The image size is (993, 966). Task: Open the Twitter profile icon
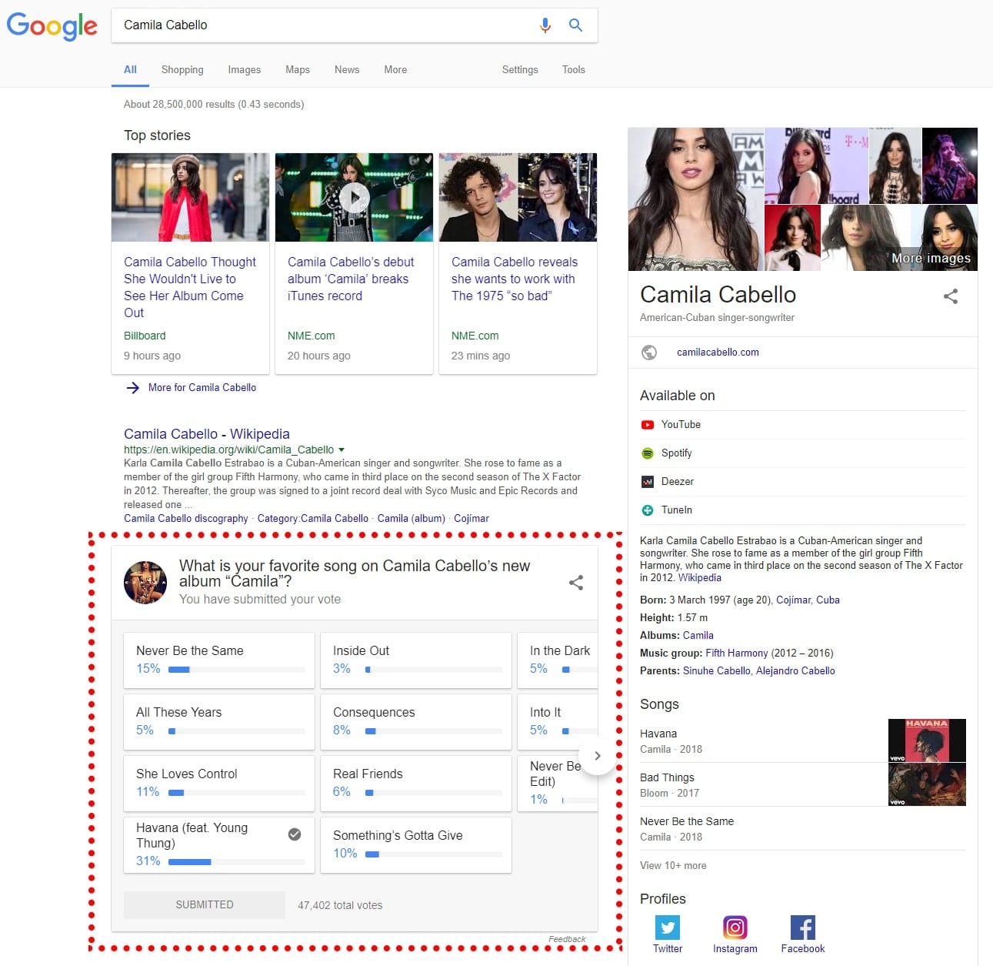coord(668,928)
